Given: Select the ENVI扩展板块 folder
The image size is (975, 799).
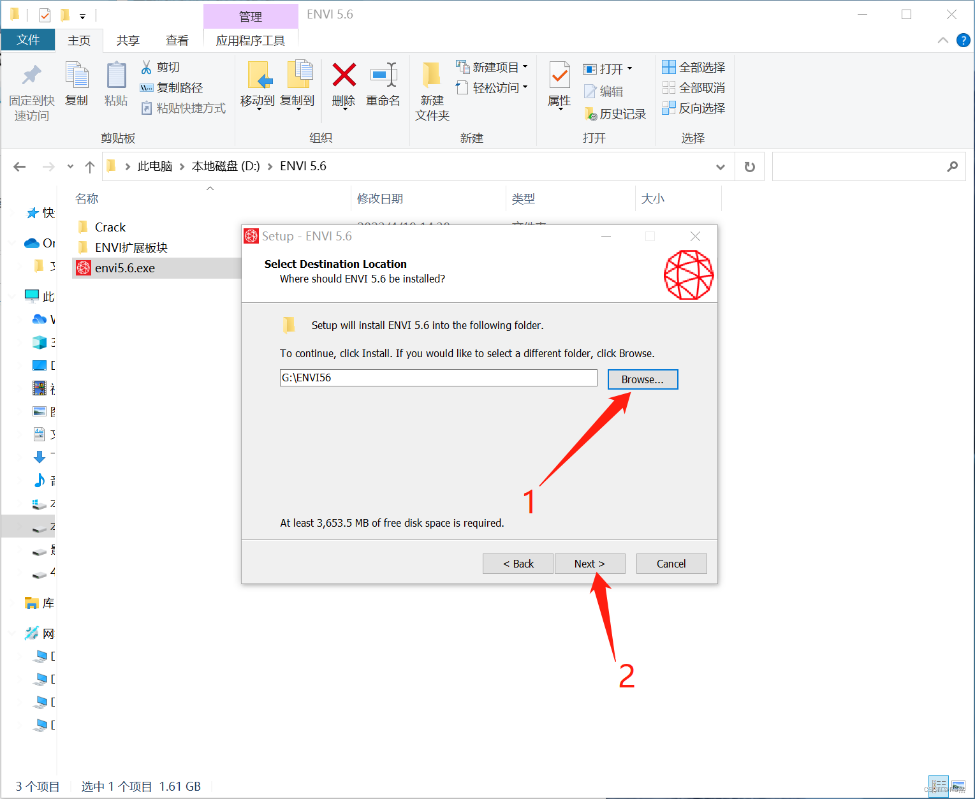Looking at the screenshot, I should pyautogui.click(x=122, y=247).
